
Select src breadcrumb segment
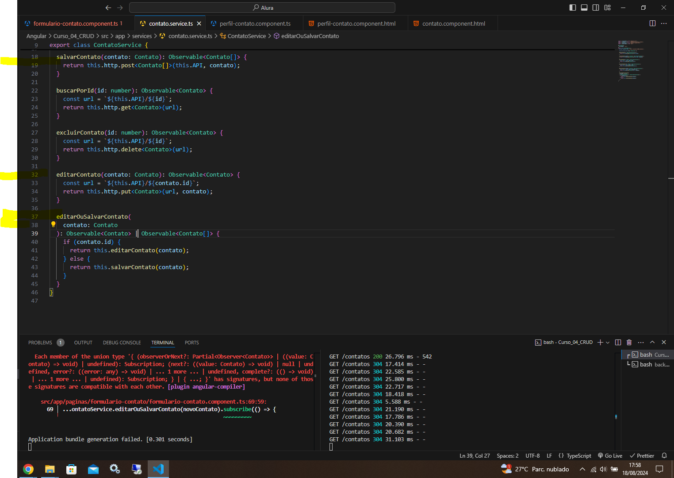pos(105,36)
